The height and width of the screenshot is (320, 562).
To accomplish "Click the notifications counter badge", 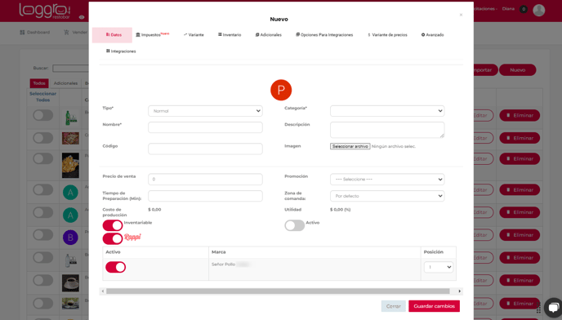I will point(524,9).
